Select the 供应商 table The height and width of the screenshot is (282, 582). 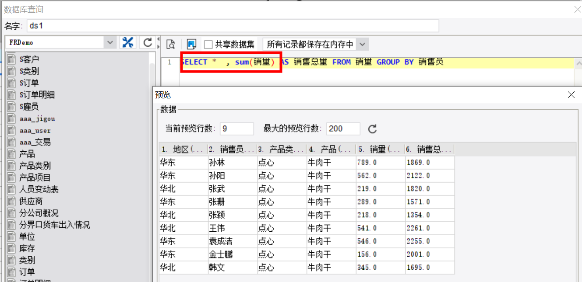click(31, 201)
